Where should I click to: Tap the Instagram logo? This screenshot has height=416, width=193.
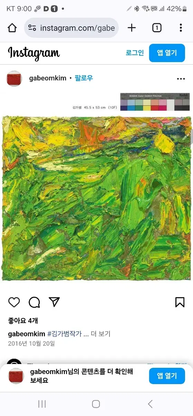click(34, 53)
